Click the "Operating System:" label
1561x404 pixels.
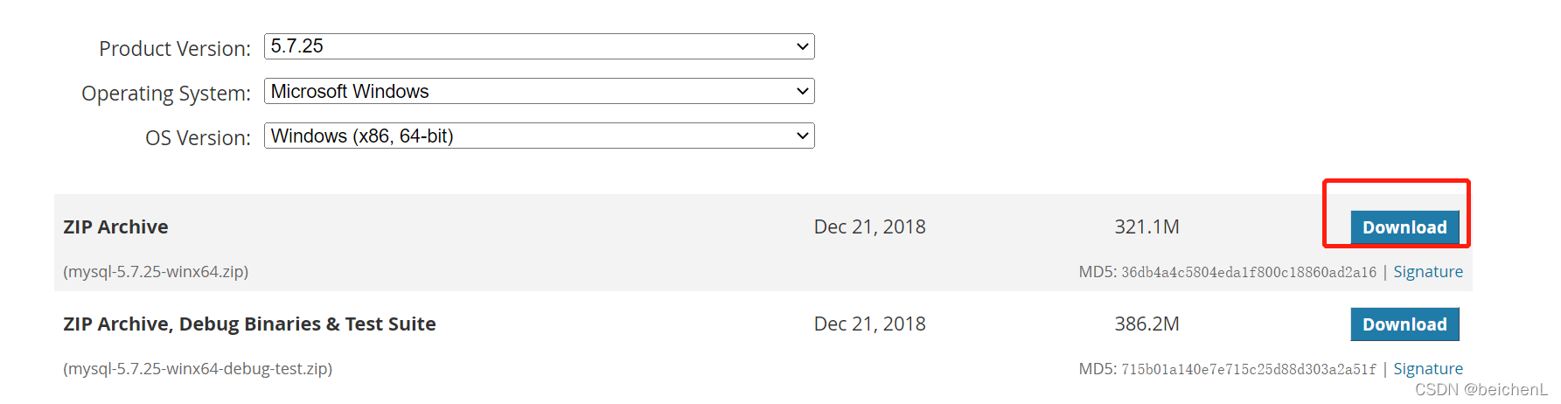(166, 94)
